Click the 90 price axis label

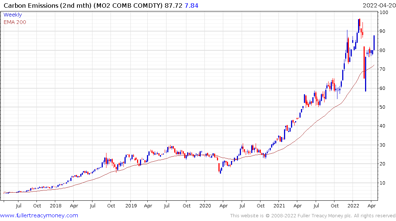(382, 31)
